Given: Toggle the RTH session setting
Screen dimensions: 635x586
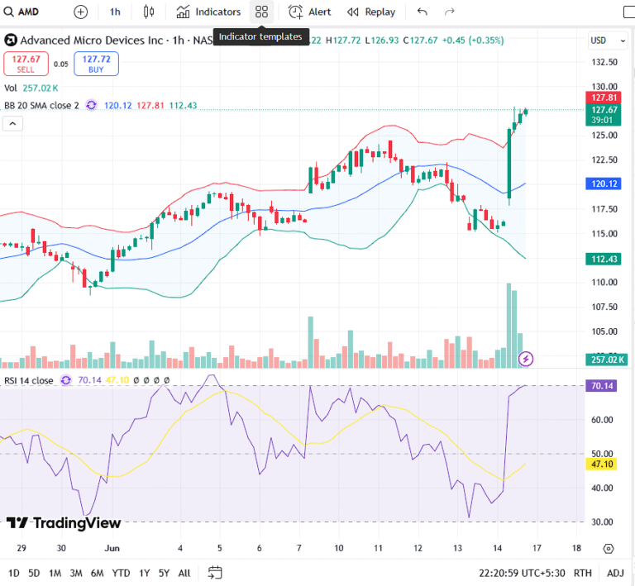Looking at the screenshot, I should pos(582,573).
